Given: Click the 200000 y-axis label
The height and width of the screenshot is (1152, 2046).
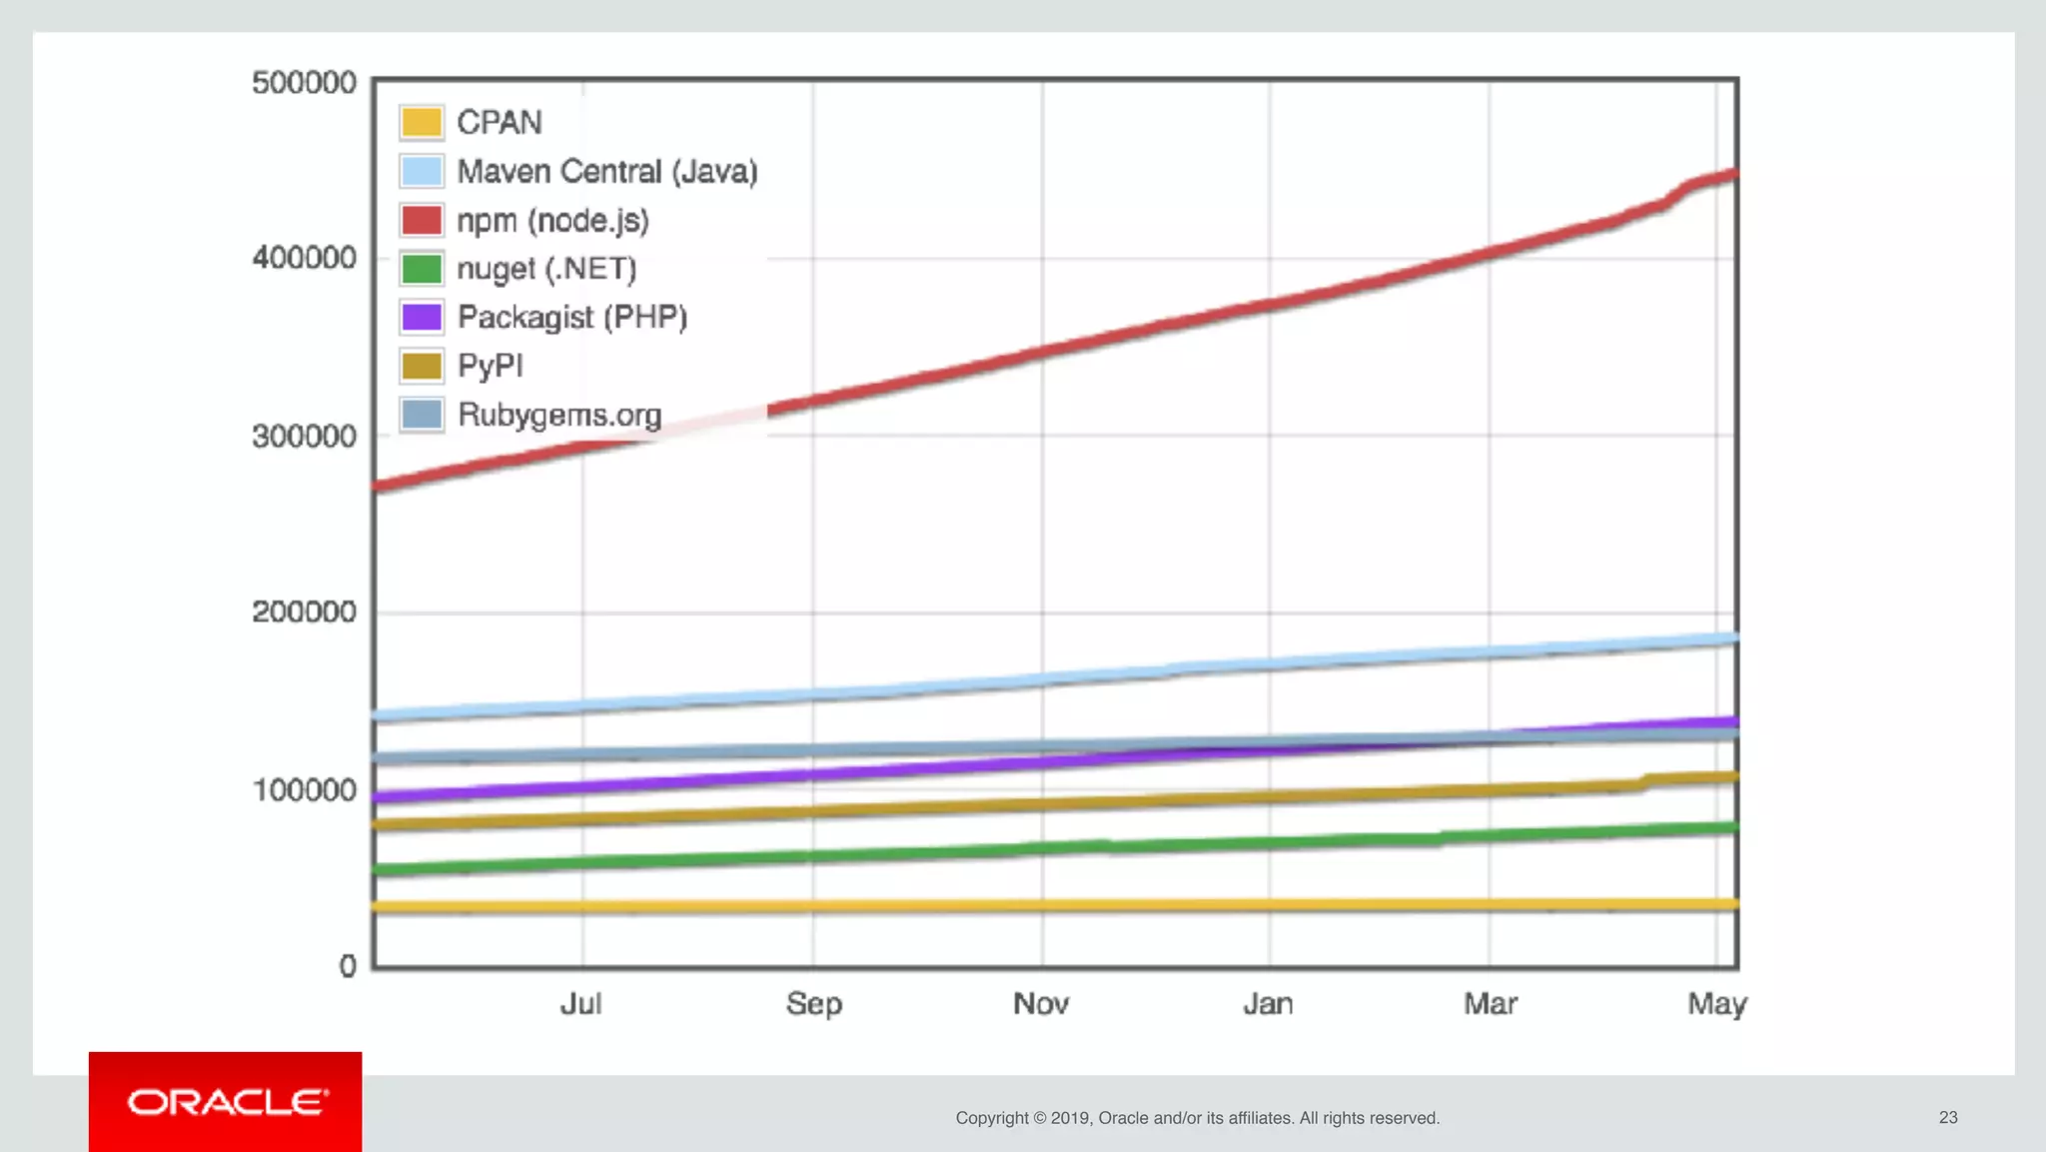Looking at the screenshot, I should pyautogui.click(x=304, y=611).
